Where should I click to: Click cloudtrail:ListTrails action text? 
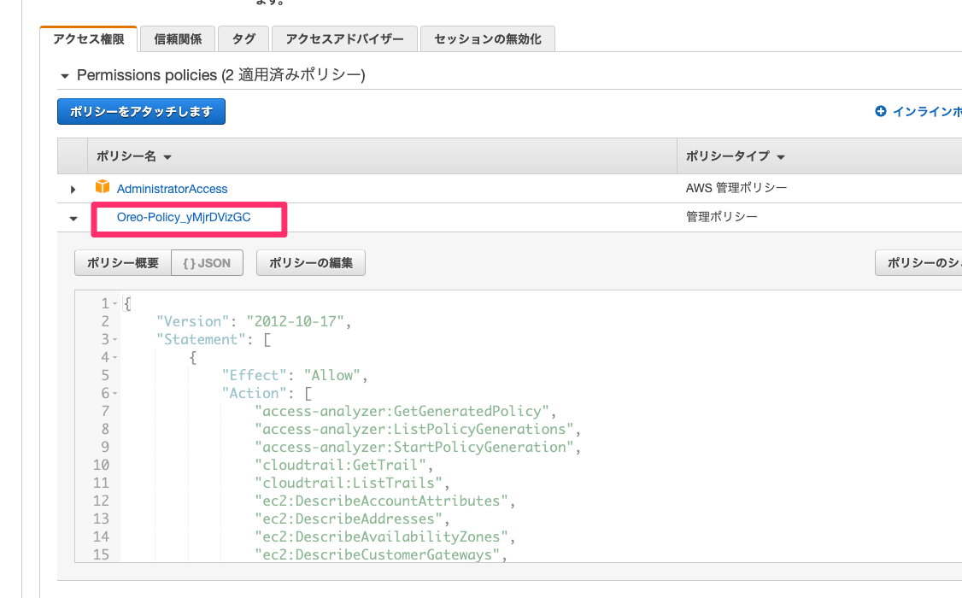(x=349, y=483)
